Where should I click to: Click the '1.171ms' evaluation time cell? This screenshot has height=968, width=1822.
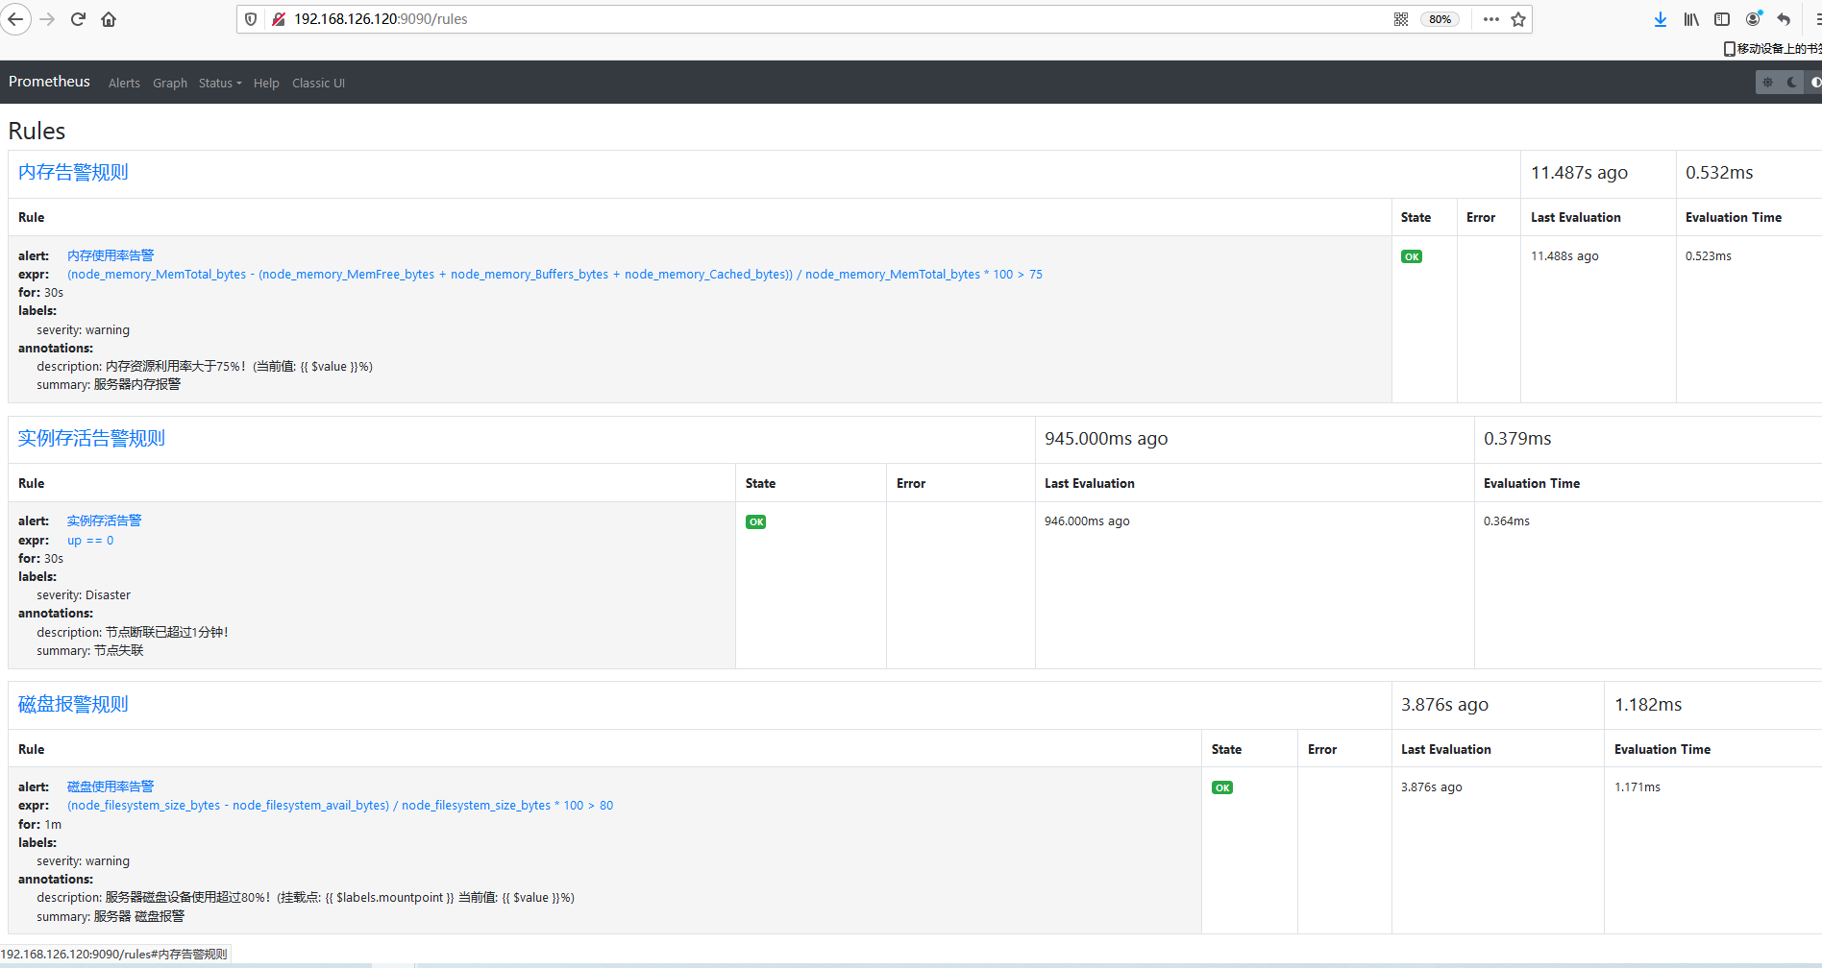[x=1637, y=787]
